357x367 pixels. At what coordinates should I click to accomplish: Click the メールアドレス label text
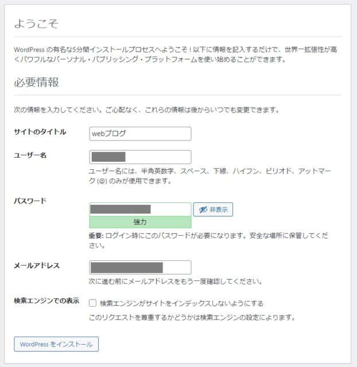point(37,266)
